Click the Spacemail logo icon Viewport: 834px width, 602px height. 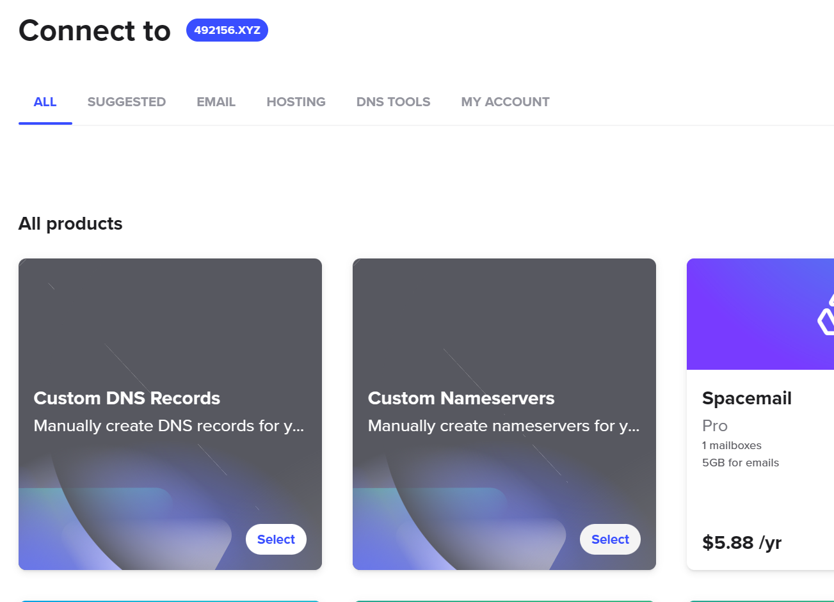tap(826, 316)
